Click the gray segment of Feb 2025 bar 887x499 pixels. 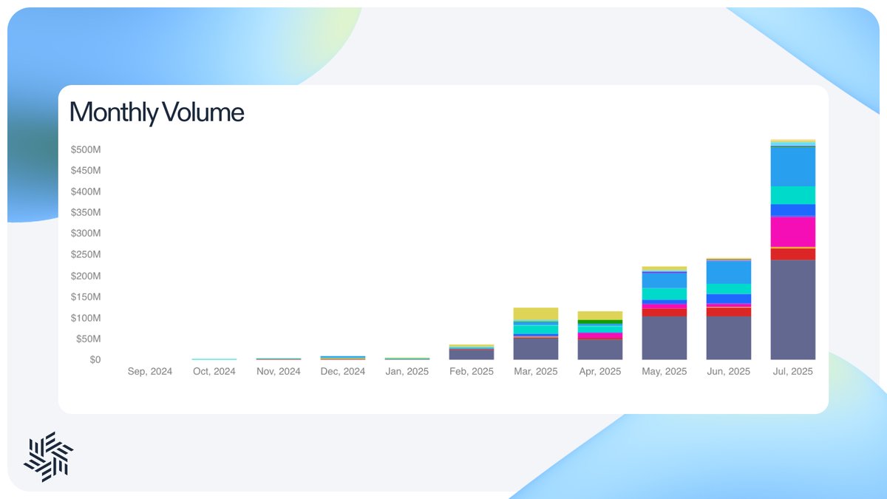(x=472, y=354)
